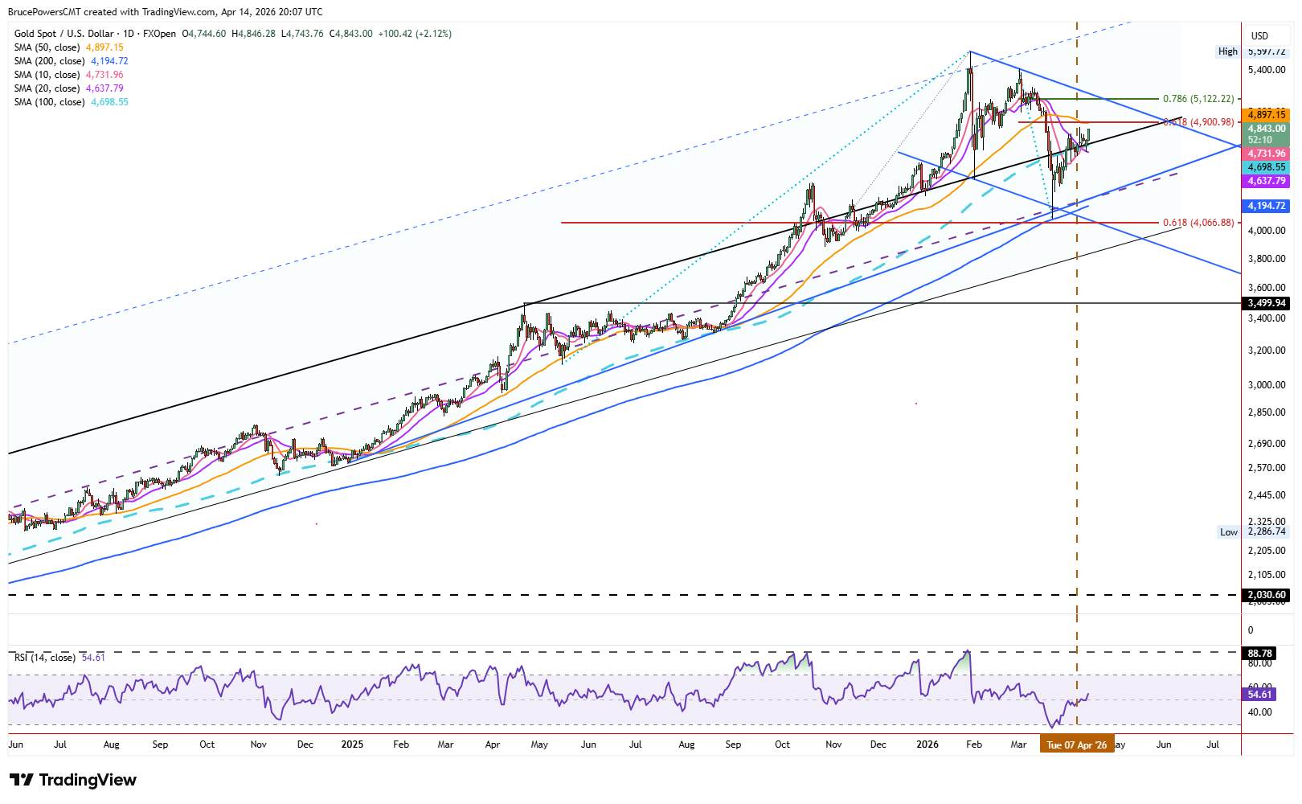Click the 54.61 RSI value tag on axis
1302x804 pixels.
[1260, 694]
